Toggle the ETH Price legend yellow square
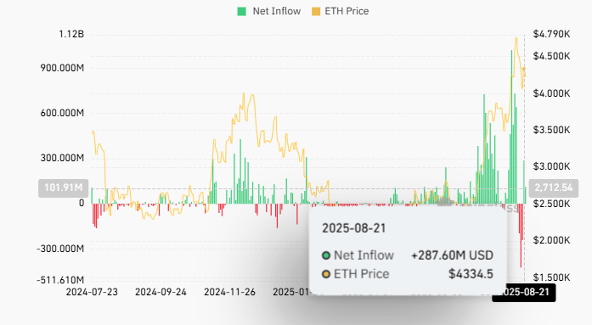Screen dimensions: 592x325 tap(316, 11)
